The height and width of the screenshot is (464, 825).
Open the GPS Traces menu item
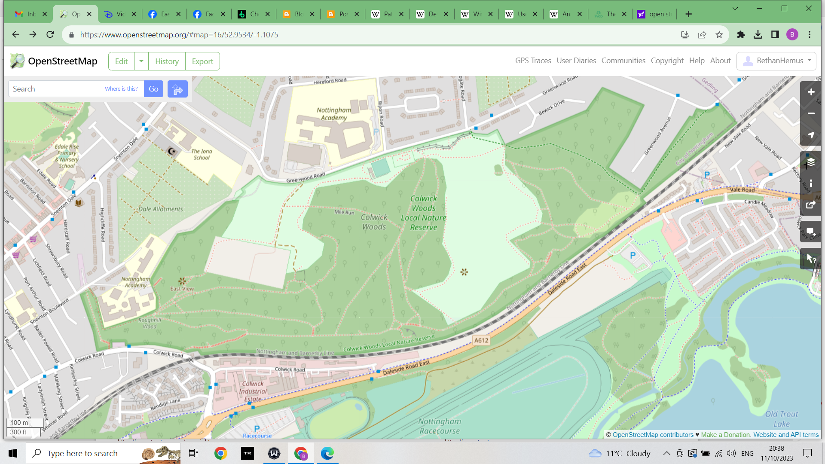pos(533,61)
